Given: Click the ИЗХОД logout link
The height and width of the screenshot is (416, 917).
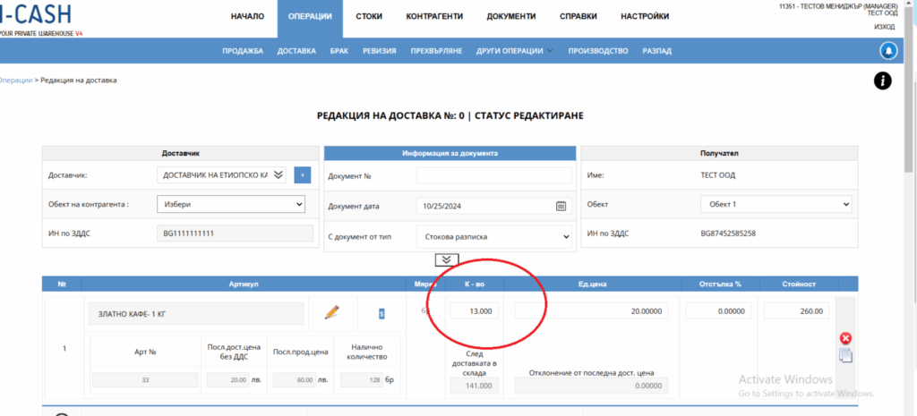Looking at the screenshot, I should 885,27.
